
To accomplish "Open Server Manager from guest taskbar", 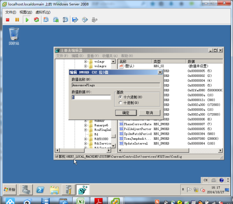I will pos(26,190).
